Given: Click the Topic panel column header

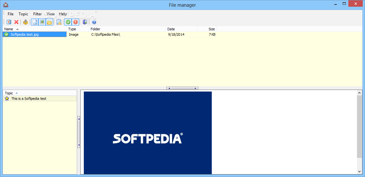Looking at the screenshot, I should 40,93.
